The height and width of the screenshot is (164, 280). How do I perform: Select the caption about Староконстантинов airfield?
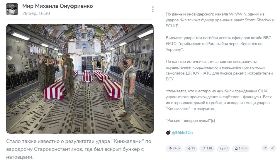[x=79, y=149]
